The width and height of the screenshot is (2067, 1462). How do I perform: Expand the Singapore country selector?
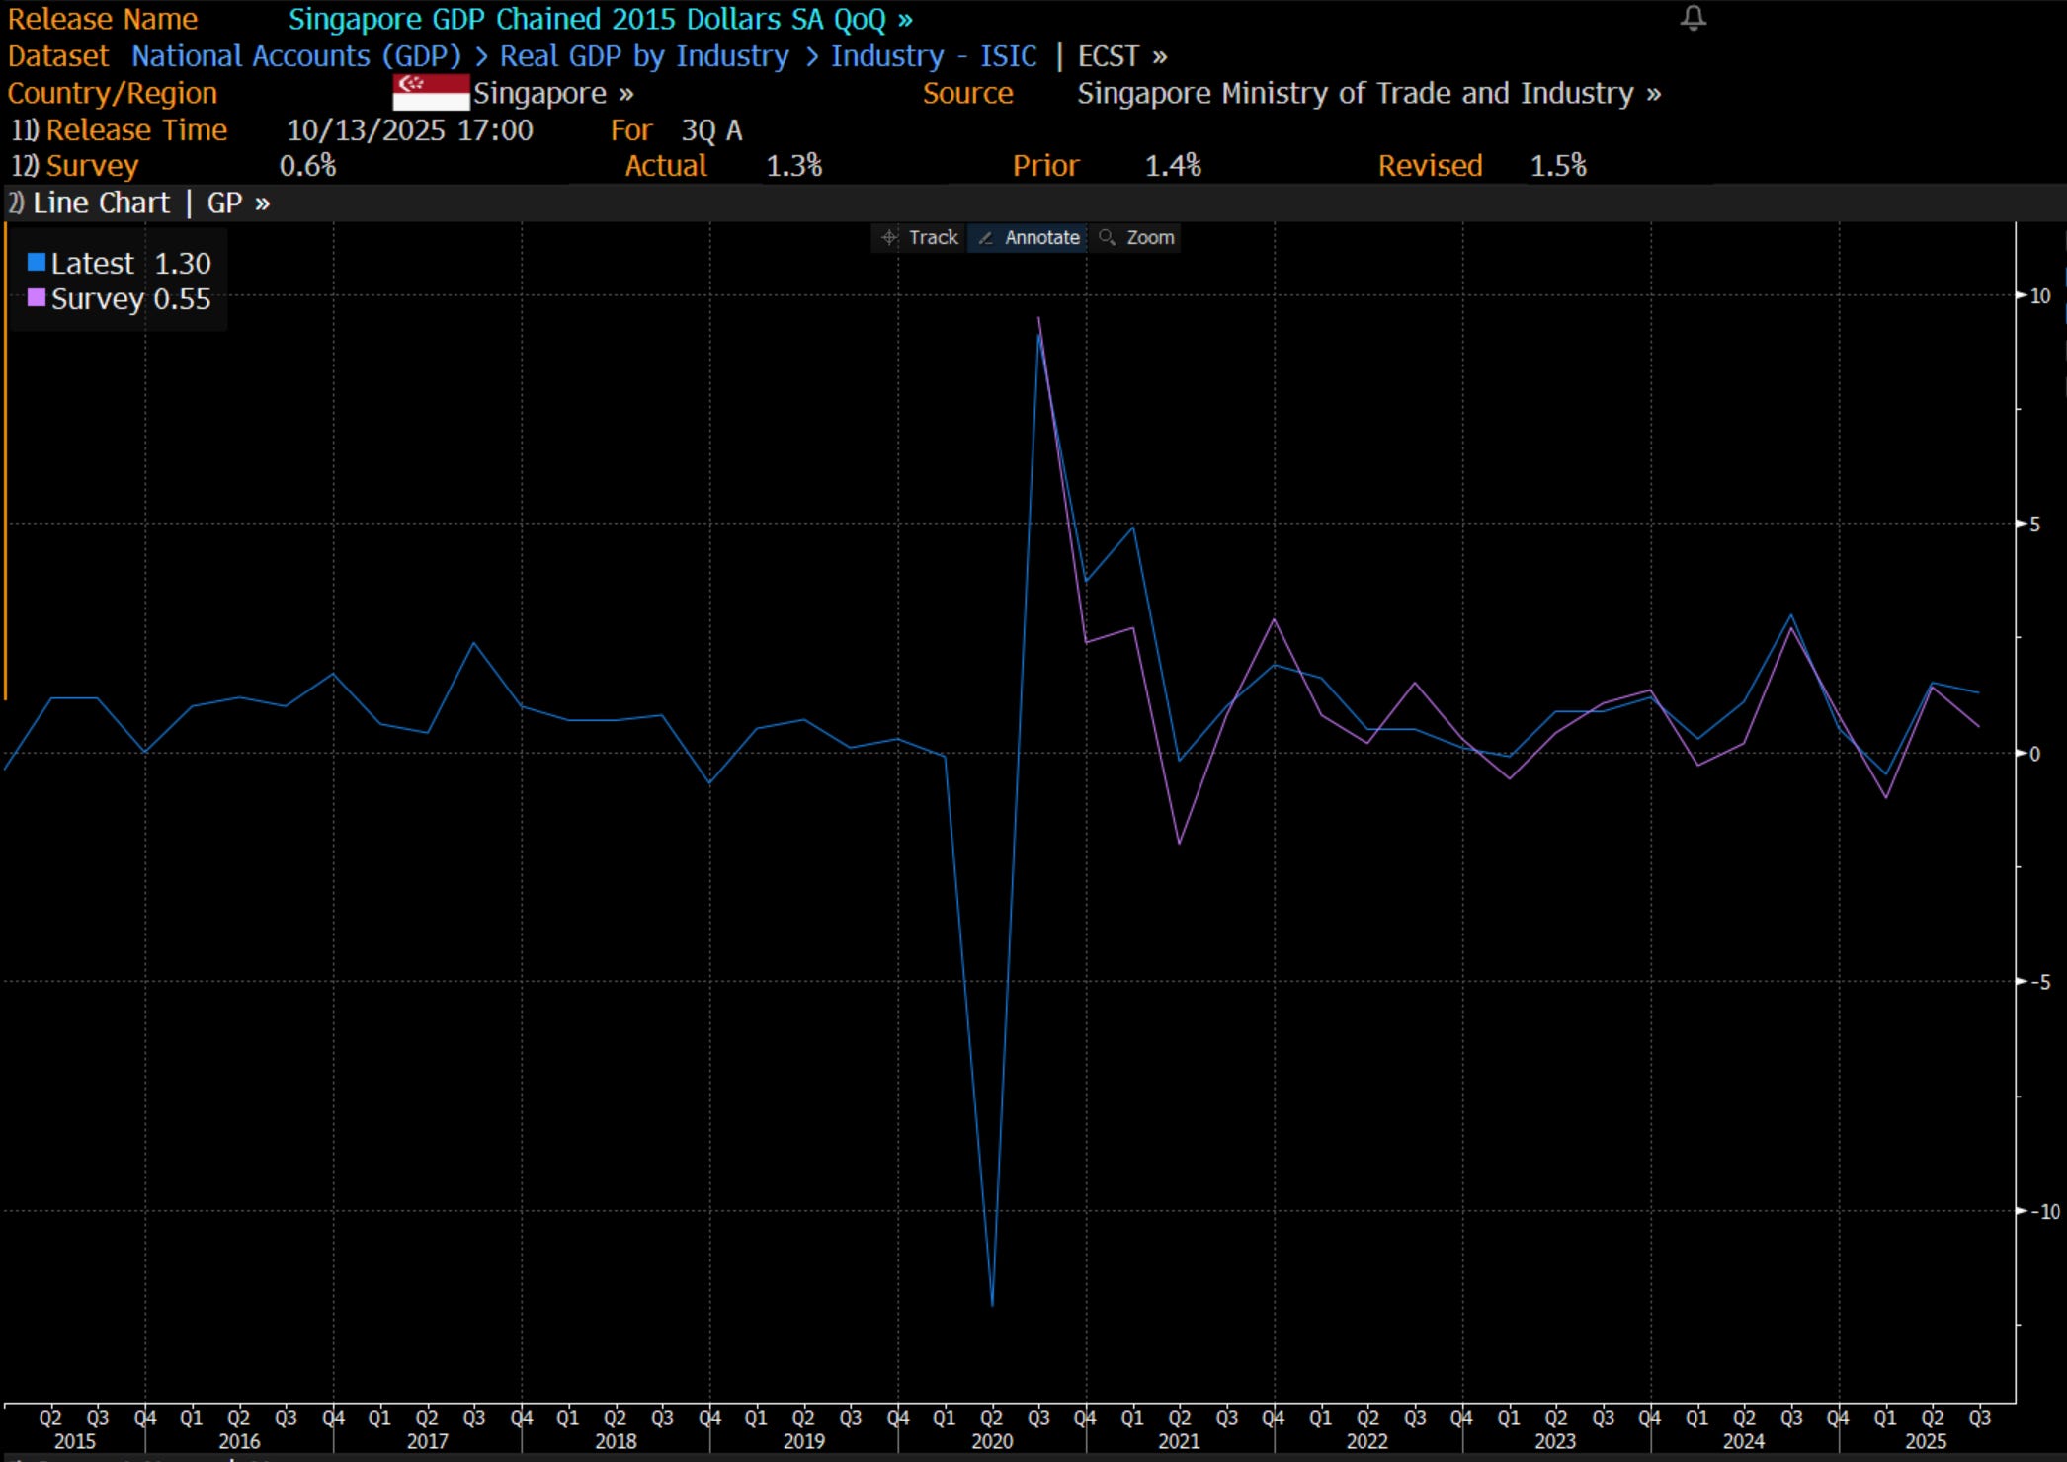(552, 93)
